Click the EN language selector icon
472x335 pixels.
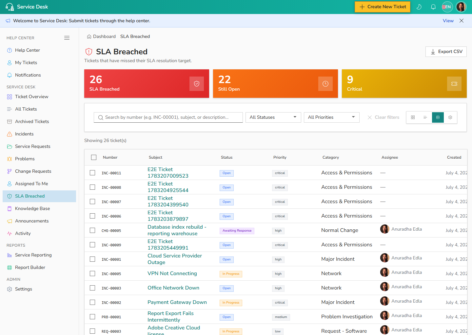click(447, 7)
